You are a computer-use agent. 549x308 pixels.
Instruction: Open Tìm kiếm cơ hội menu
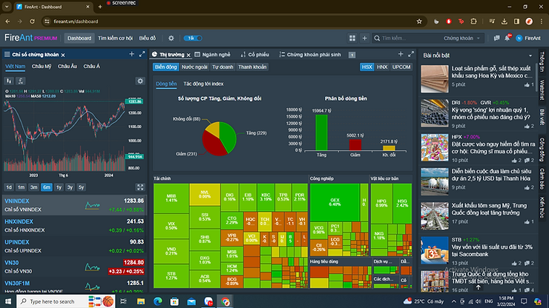click(115, 38)
